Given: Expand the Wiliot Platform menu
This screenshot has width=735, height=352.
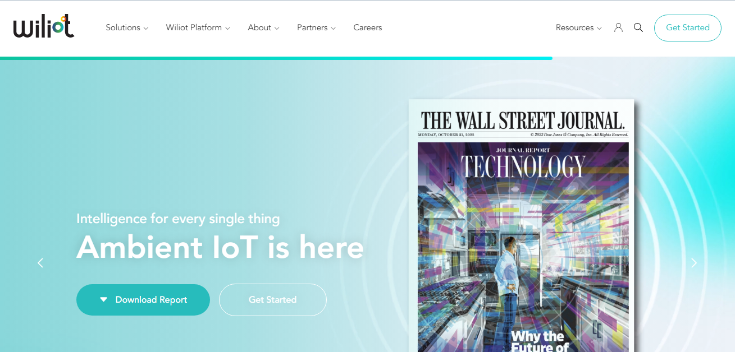Looking at the screenshot, I should coord(198,27).
